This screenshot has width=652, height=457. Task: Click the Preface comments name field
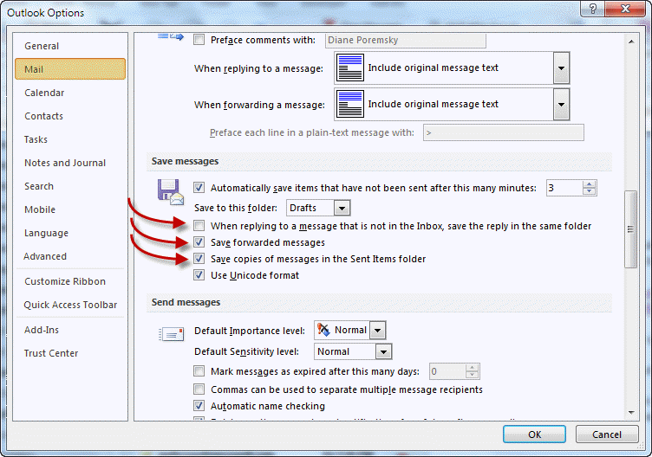[x=406, y=41]
